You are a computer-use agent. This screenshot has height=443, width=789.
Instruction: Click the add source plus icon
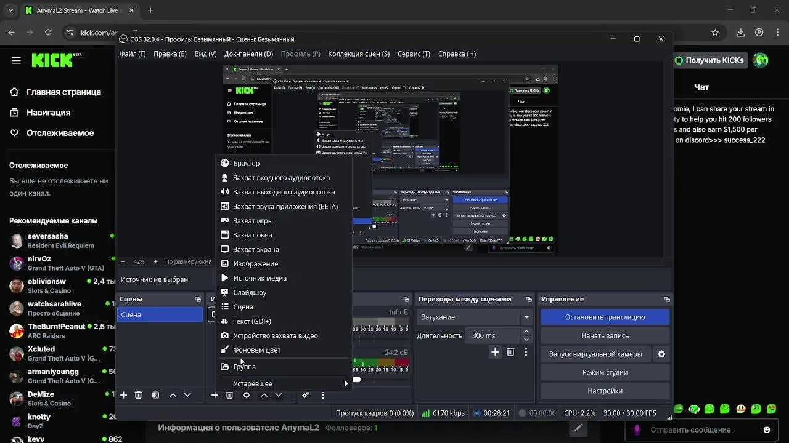(x=215, y=395)
